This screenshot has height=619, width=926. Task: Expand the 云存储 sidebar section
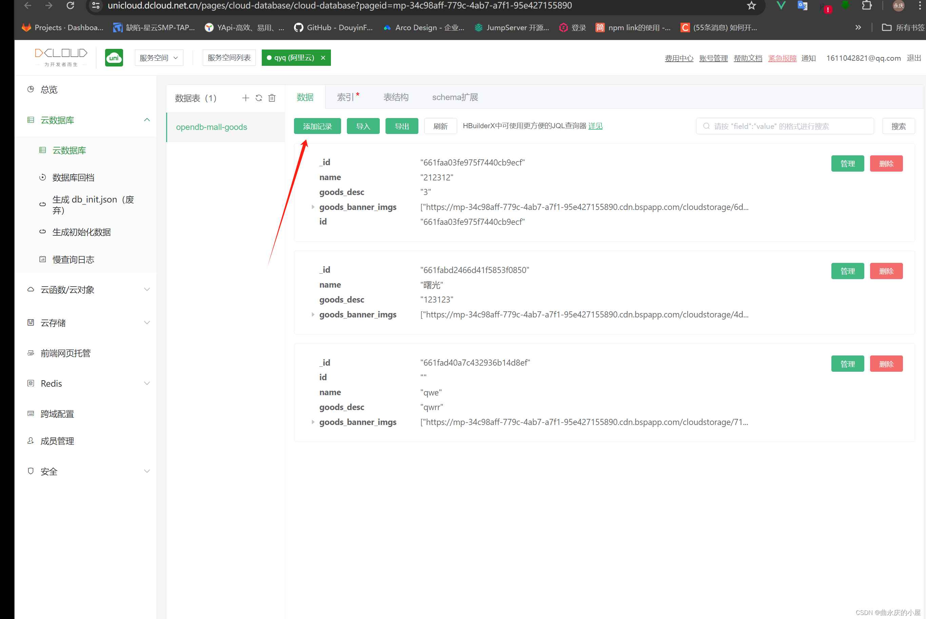86,323
